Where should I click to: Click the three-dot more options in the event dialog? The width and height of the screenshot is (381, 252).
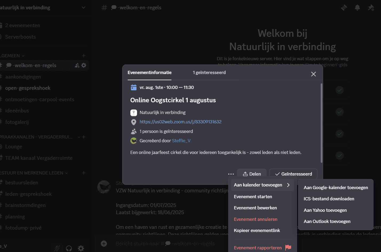pyautogui.click(x=231, y=174)
